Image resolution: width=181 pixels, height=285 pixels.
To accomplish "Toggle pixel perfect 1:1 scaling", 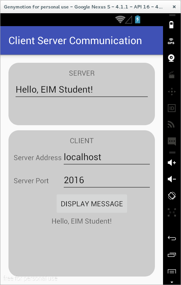I will click(172, 212).
